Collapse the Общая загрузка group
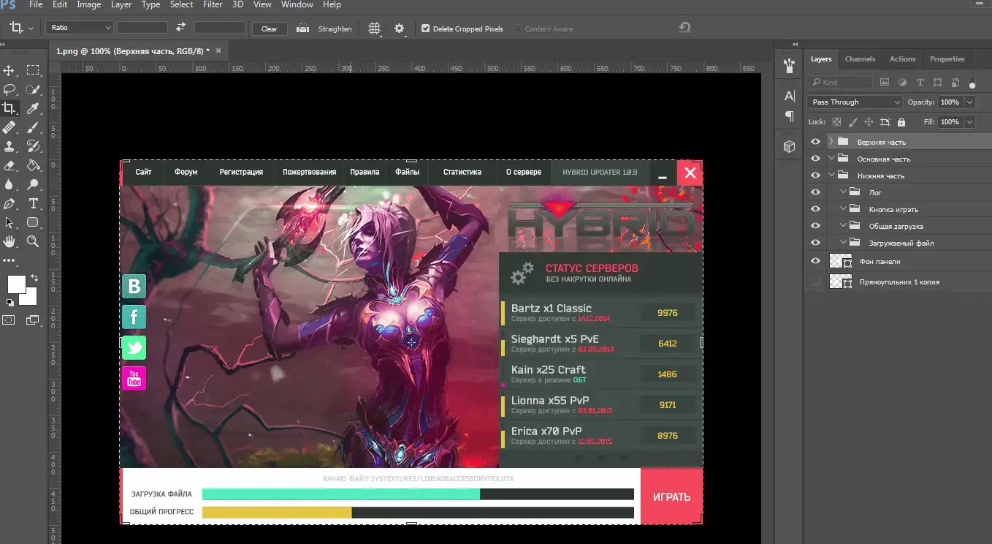Screen dimensions: 992x544 (844, 226)
